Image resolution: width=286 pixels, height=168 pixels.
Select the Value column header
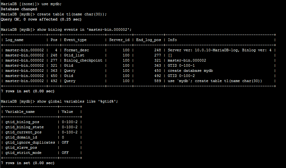click(67, 112)
